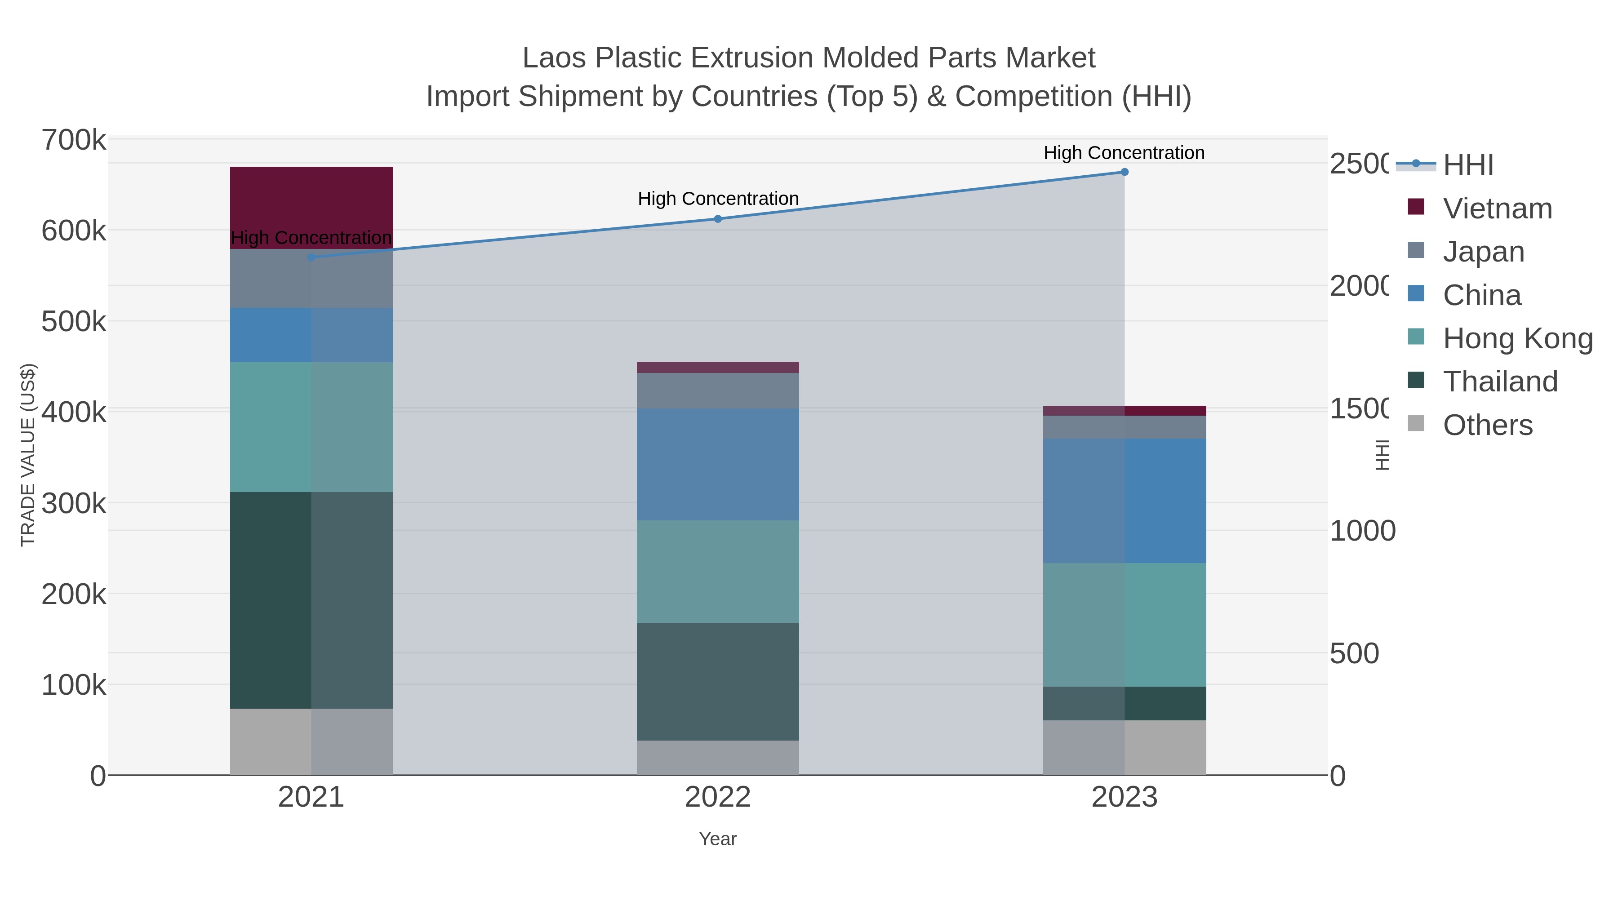The width and height of the screenshot is (1618, 910).
Task: Toggle the Thailand legend entry
Action: [x=1482, y=381]
